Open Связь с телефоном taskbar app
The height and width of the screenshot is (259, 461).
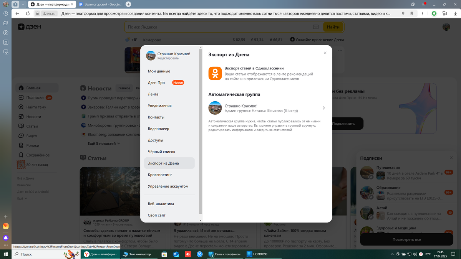pos(225,254)
